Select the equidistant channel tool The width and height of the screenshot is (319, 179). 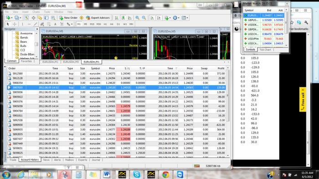click(42, 24)
